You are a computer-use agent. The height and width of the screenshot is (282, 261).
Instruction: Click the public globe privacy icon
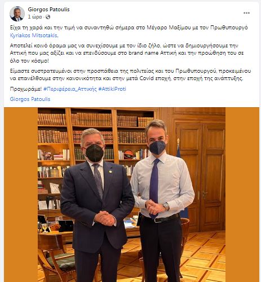[48, 17]
